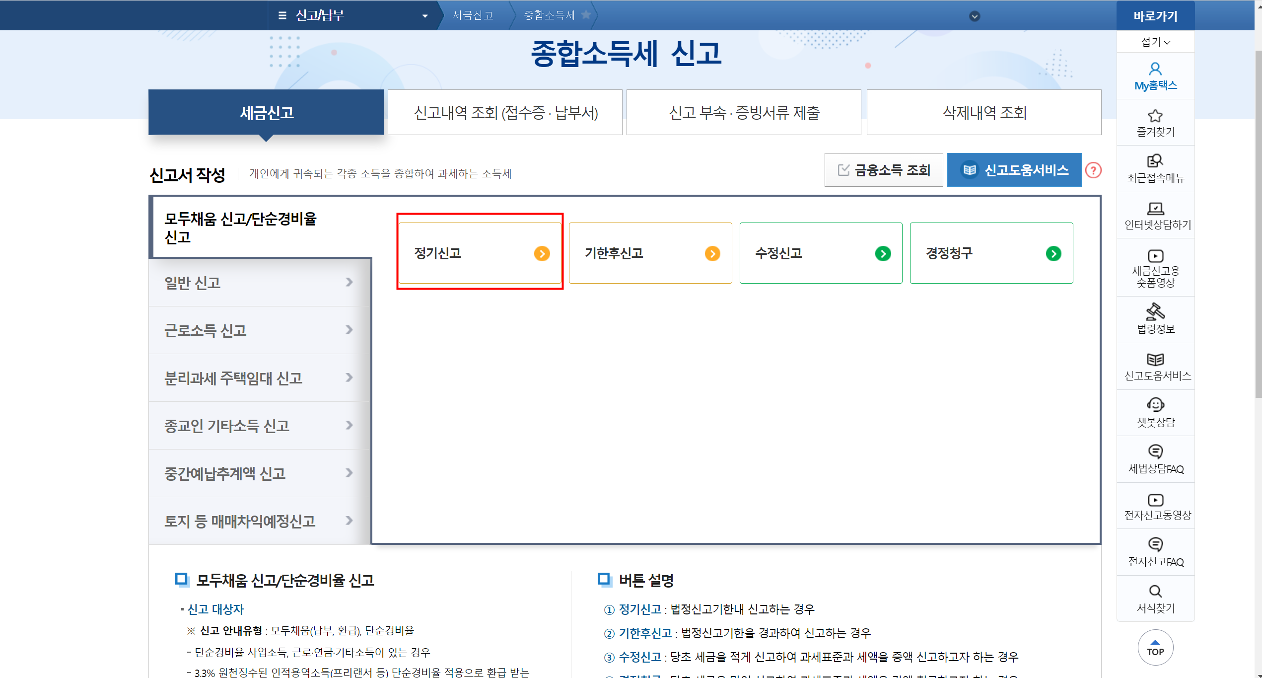Image resolution: width=1262 pixels, height=678 pixels.
Task: Switch to 삭제내역 조회 tab
Action: click(x=984, y=112)
